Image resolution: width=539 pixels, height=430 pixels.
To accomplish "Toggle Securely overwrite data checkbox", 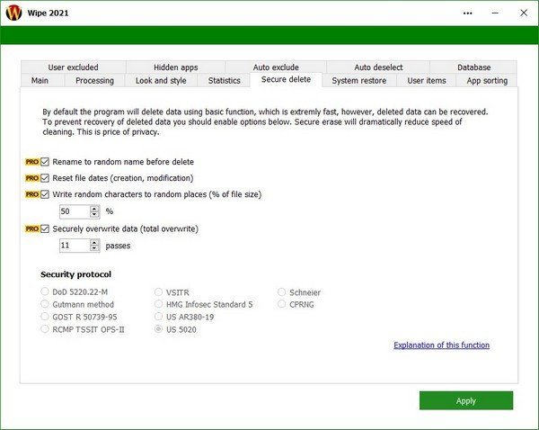I will [45, 228].
